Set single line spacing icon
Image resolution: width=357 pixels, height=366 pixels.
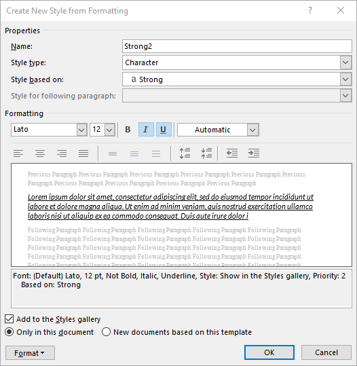point(113,153)
